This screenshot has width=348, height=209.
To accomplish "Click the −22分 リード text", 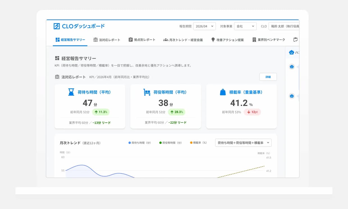I will click(177, 123).
